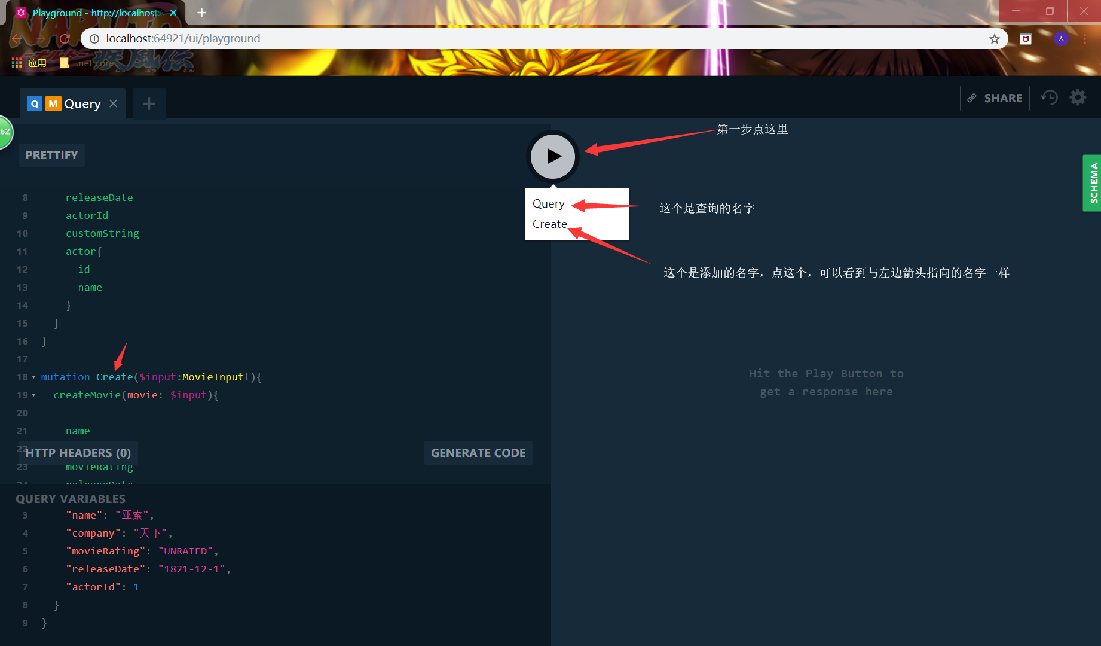Screen dimensions: 1101x646
Task: Open the browser three-dot menu
Action: [x=1085, y=39]
